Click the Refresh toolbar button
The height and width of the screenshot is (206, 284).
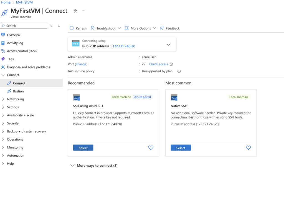[x=78, y=28]
